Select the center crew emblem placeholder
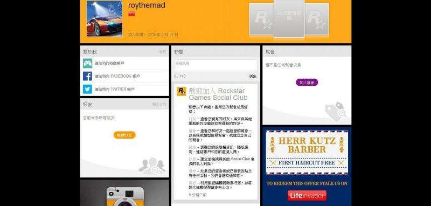The width and height of the screenshot is (431, 206). [x=289, y=19]
